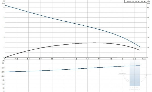Click the 300 tick on P1 axis
The height and width of the screenshot is (92, 152).
coord(3,68)
